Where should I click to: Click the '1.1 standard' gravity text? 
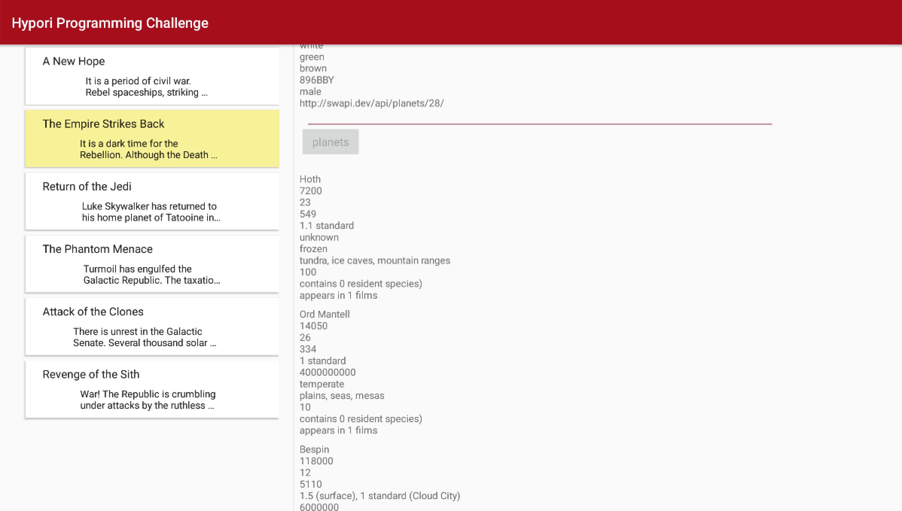[x=327, y=225]
